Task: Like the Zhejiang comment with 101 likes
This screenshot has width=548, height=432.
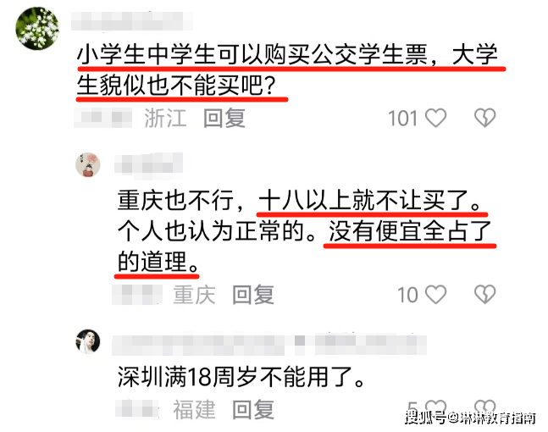Action: 435,118
